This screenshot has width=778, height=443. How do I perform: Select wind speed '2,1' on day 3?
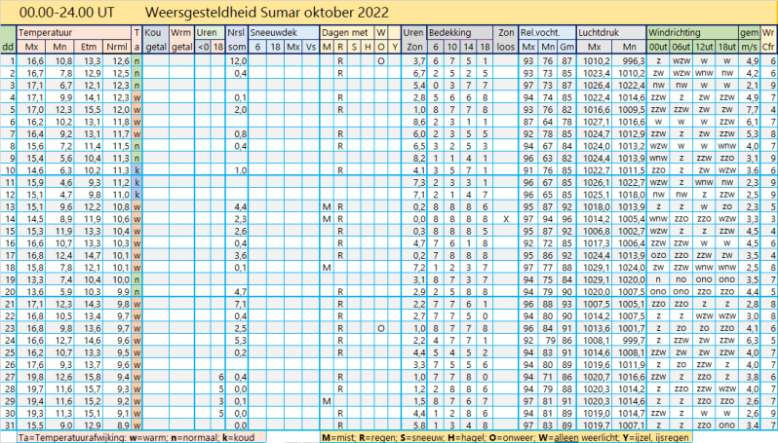pos(753,86)
